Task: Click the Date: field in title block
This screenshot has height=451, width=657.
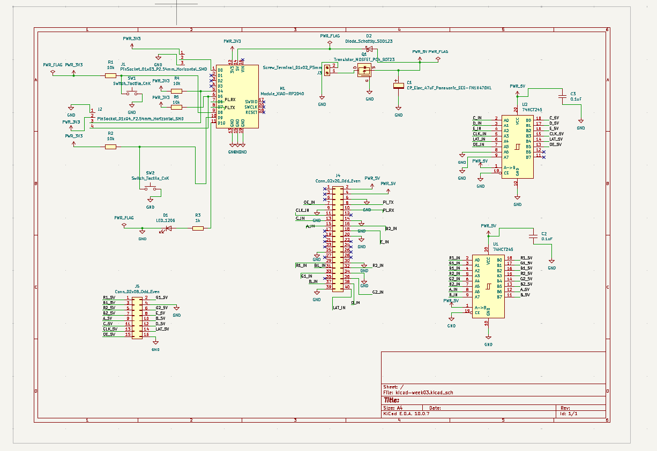Action: pos(435,408)
